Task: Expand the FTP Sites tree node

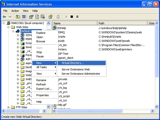Action: [x=8, y=107]
